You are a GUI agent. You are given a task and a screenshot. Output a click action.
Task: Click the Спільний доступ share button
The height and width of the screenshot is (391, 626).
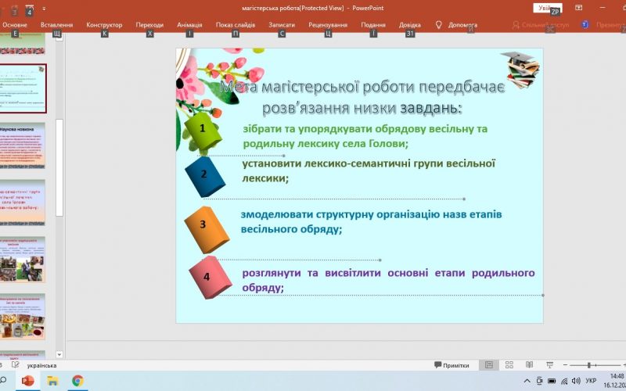541,25
